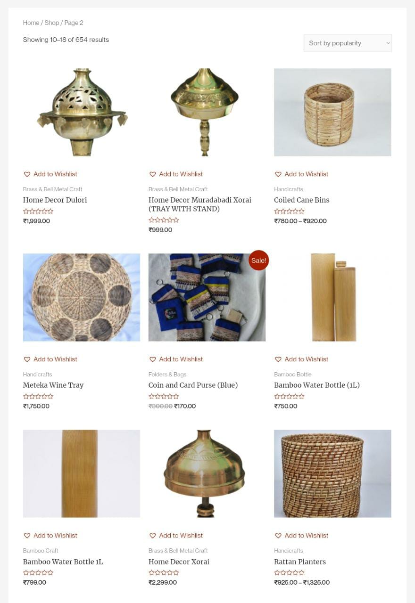Image resolution: width=415 pixels, height=603 pixels.
Task: View the Coiled Cane Bins product image
Action: click(x=332, y=112)
